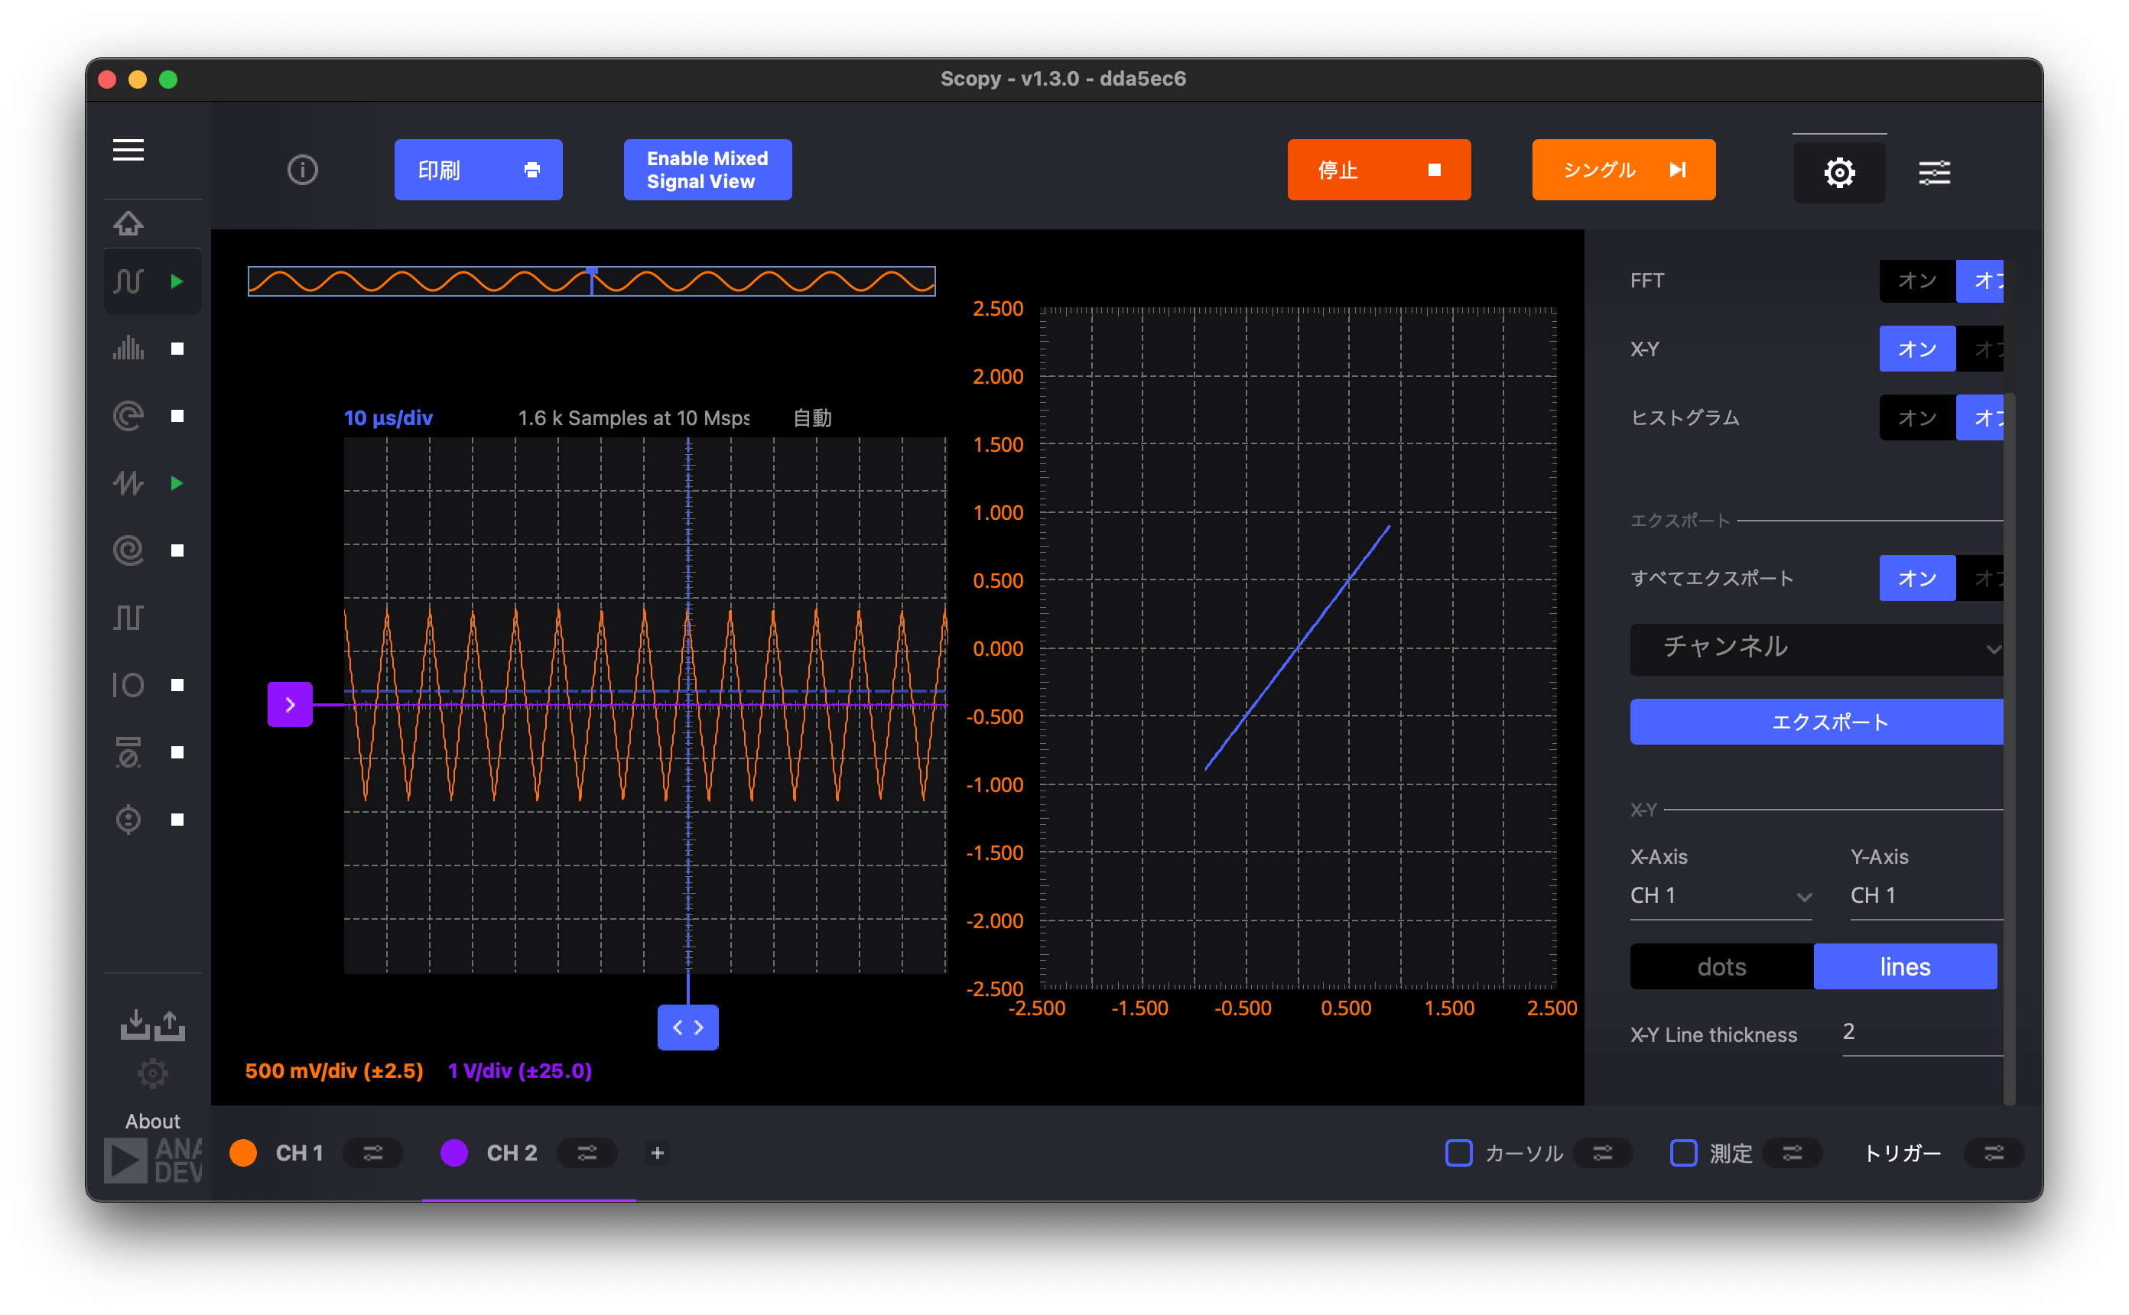The image size is (2129, 1315).
Task: Turn ヒストグラム off
Action: [x=1979, y=417]
